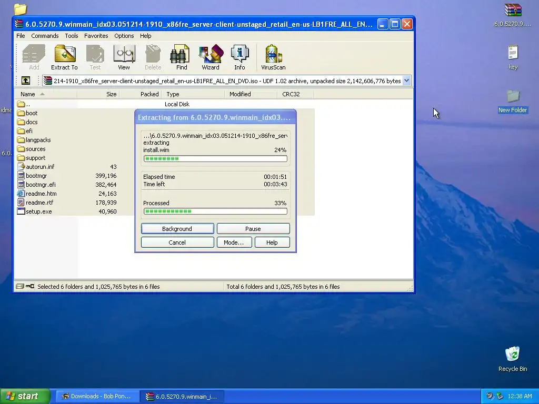Select the bootmgr.efi file
This screenshot has width=539, height=404.
tap(36, 185)
